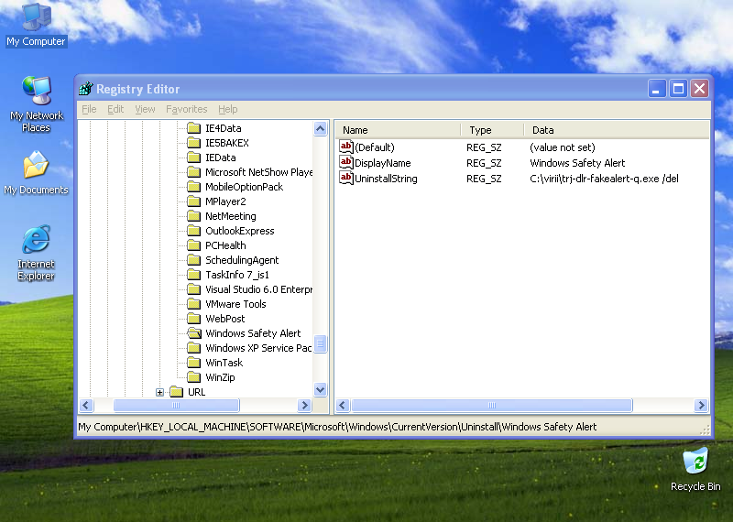Click the tree pane horizontal scroll thumb

coord(176,405)
